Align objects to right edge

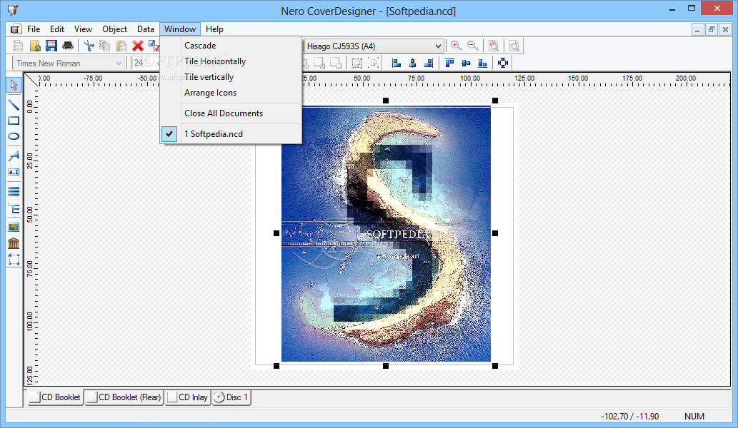[x=429, y=63]
